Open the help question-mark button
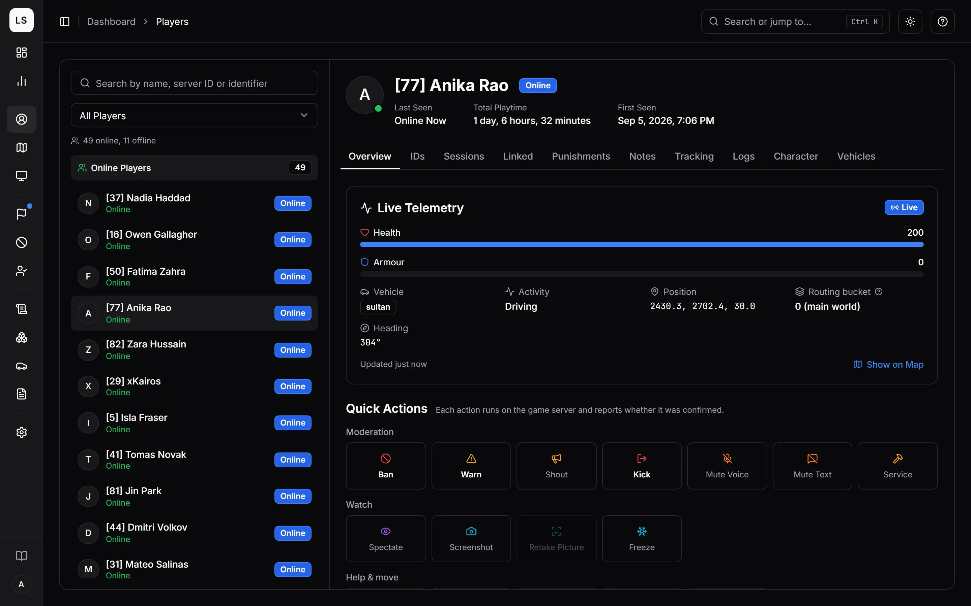Image resolution: width=971 pixels, height=606 pixels. 943,22
